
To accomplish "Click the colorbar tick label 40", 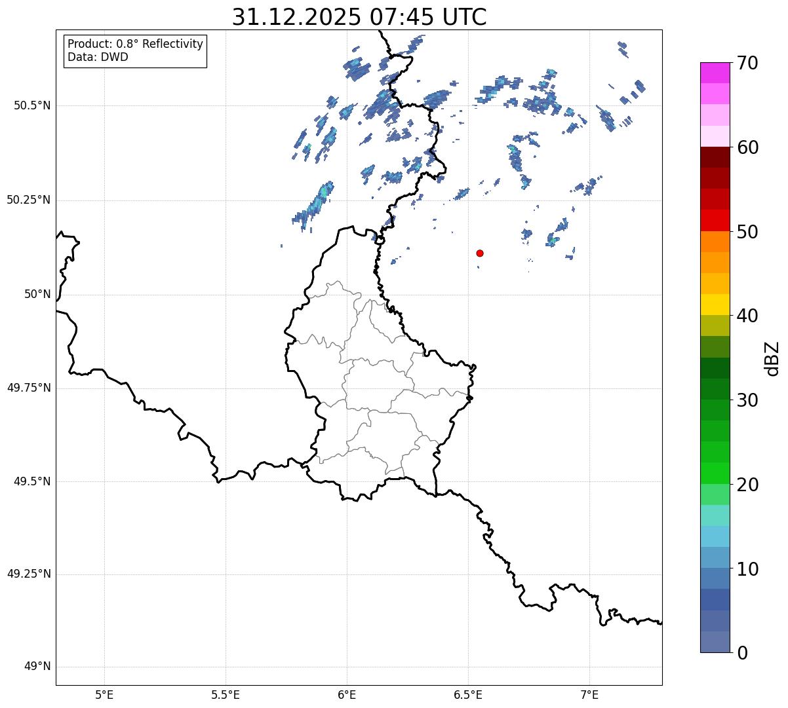I will coord(747,316).
